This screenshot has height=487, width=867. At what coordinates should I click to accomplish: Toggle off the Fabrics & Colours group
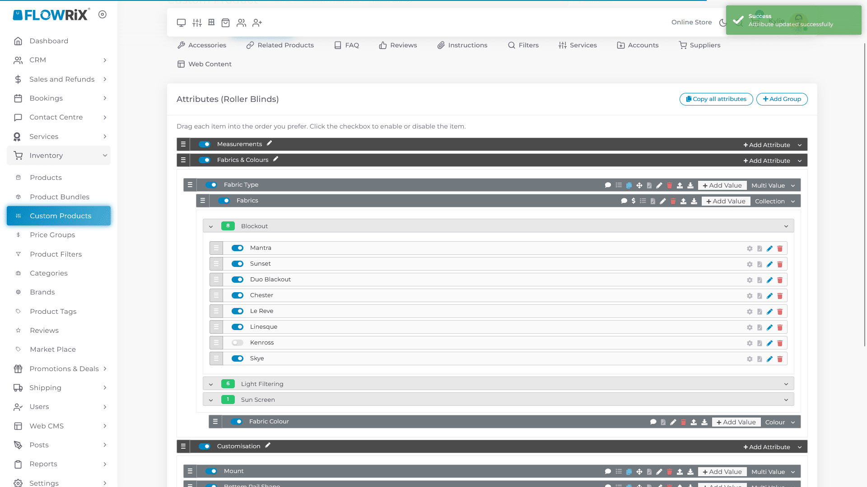pos(205,160)
